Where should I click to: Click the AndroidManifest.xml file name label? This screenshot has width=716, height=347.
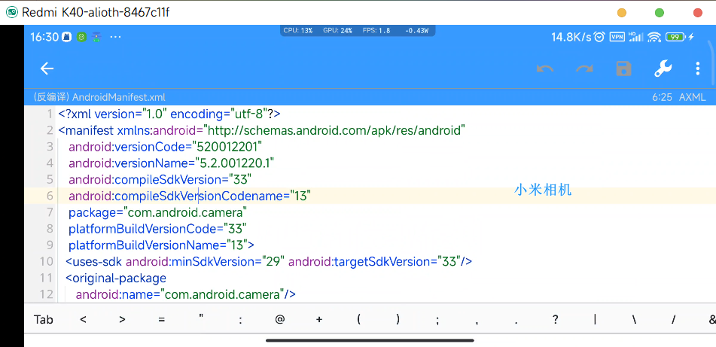[119, 97]
